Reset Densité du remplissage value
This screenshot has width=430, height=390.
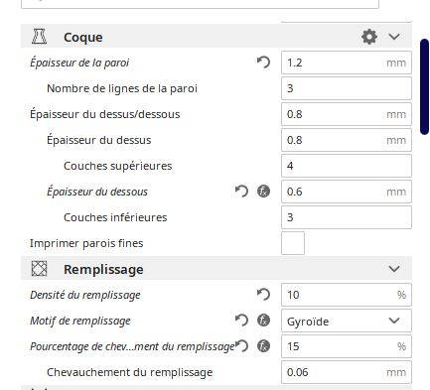click(x=263, y=295)
